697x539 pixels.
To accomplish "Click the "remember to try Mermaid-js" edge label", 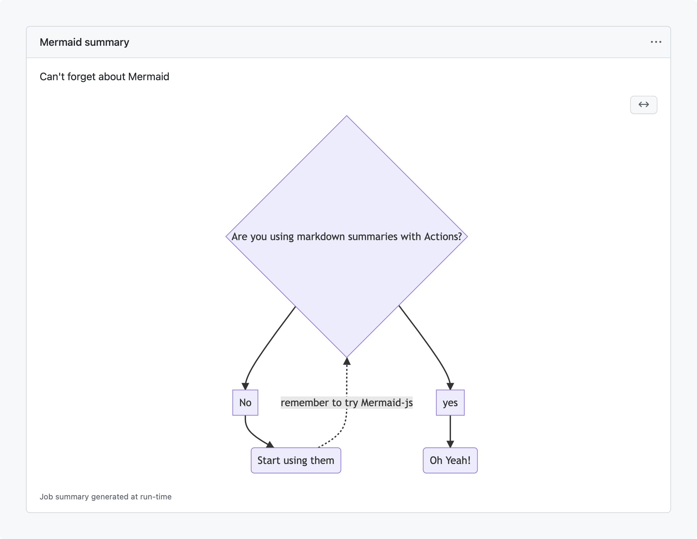I will (x=347, y=403).
